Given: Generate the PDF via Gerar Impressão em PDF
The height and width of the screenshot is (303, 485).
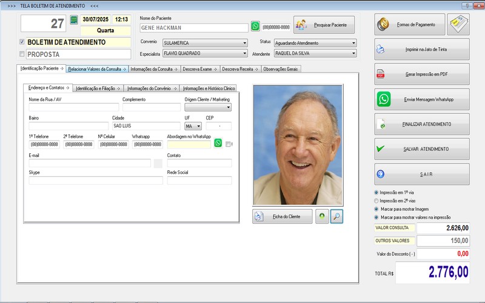Looking at the screenshot, I should tap(421, 74).
